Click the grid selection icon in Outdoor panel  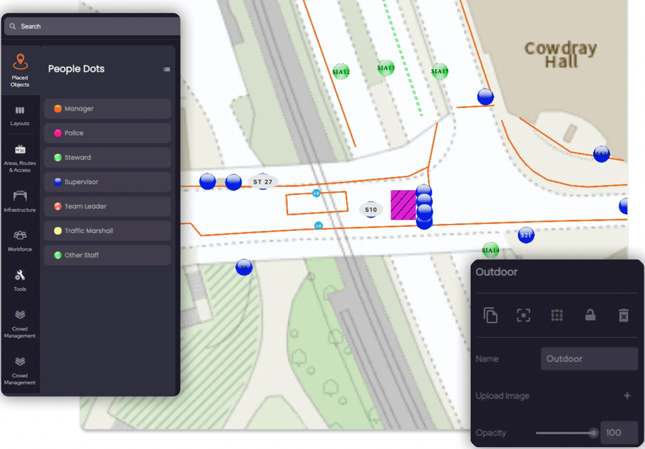556,315
